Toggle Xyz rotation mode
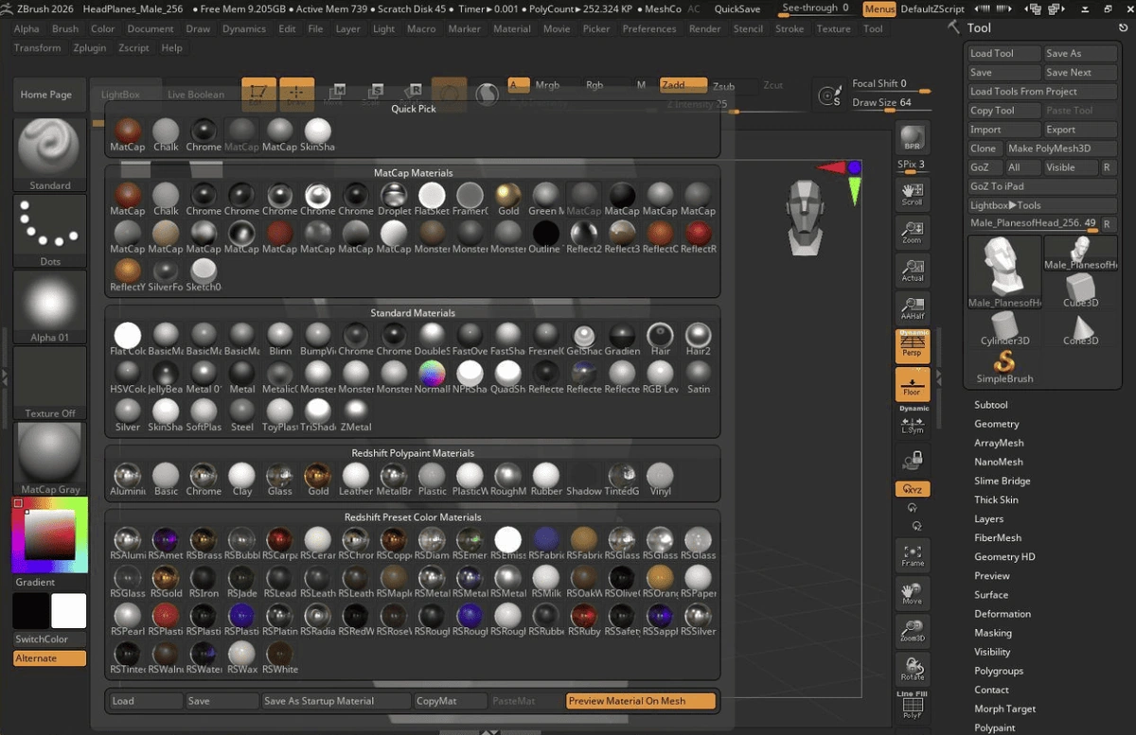Image resolution: width=1136 pixels, height=735 pixels. [x=913, y=489]
